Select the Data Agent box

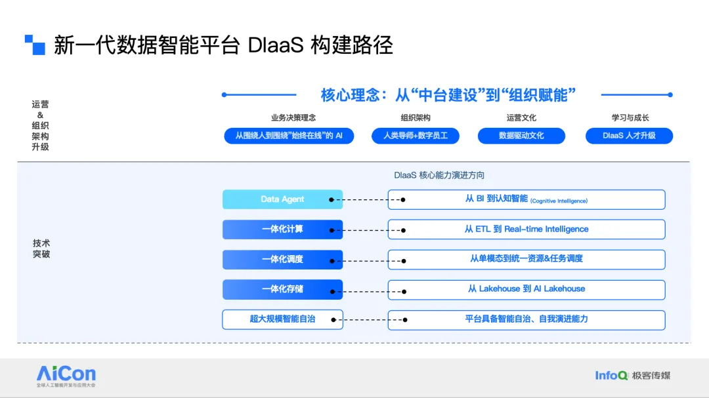(x=282, y=199)
